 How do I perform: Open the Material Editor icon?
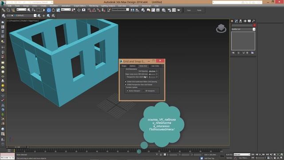pos(164,10)
